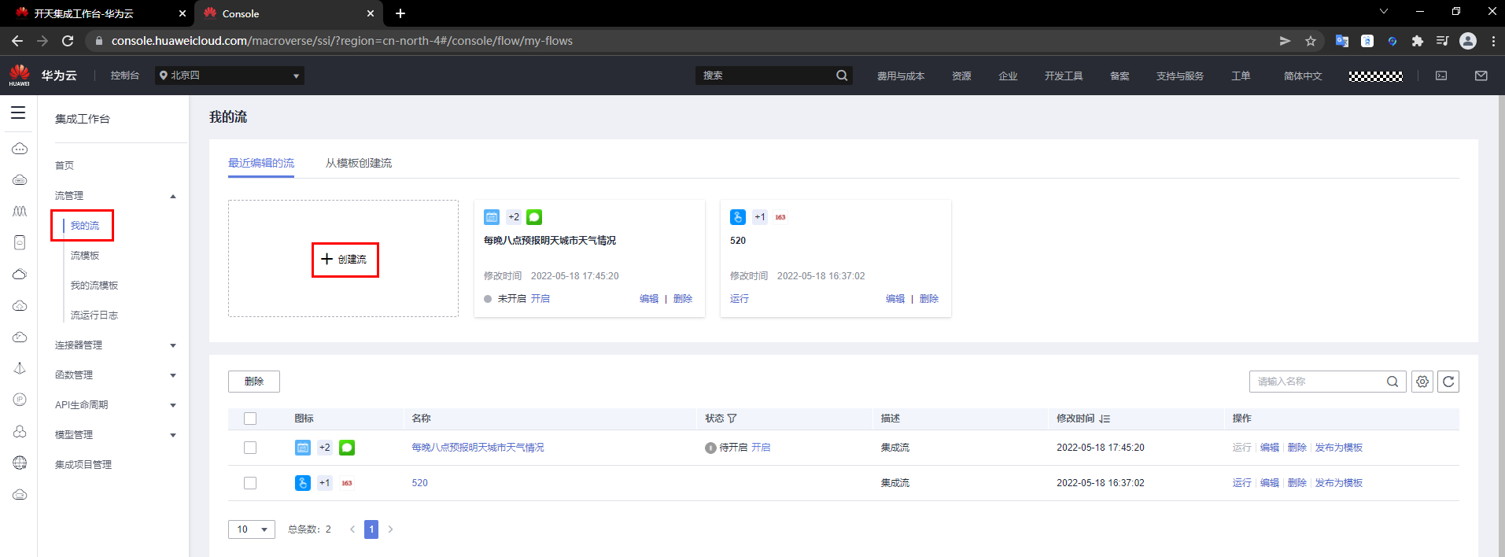Open Chrome profile avatar
Image resolution: width=1505 pixels, height=557 pixels.
click(1468, 41)
